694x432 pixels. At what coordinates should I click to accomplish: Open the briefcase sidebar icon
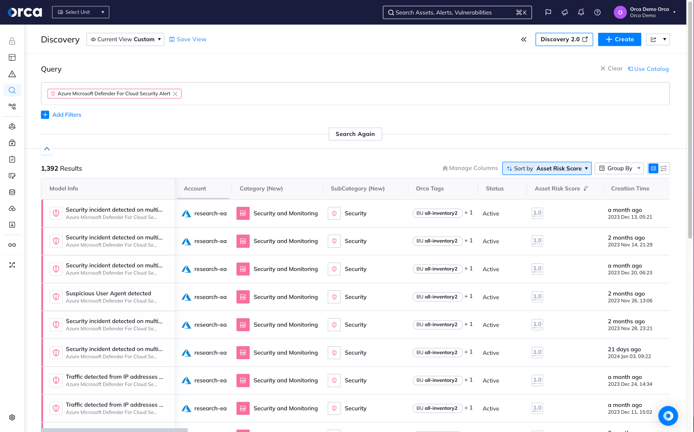tap(12, 143)
